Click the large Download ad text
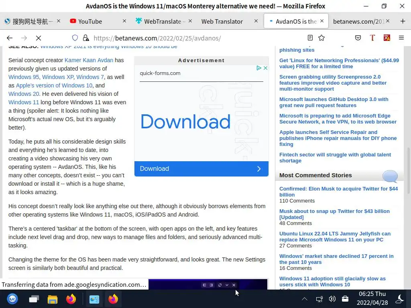The image size is (411, 308). (185, 122)
